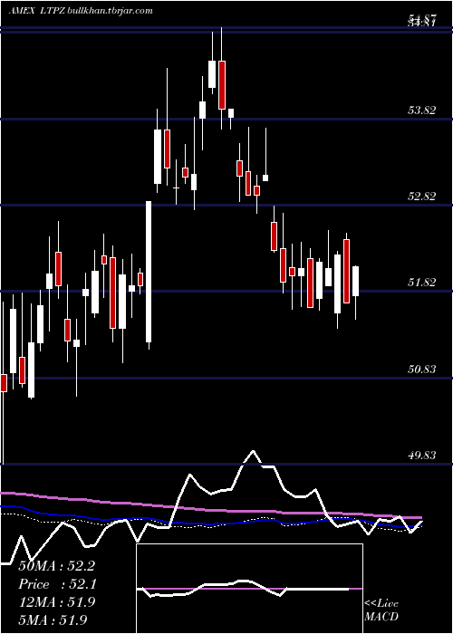
Task: Click the MACD inset chart box
Action: coord(249,589)
